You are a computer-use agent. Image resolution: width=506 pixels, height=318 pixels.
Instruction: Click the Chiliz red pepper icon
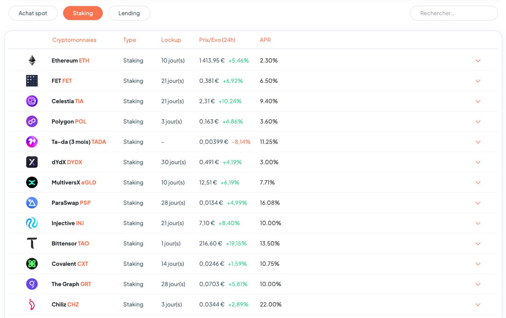tap(32, 304)
